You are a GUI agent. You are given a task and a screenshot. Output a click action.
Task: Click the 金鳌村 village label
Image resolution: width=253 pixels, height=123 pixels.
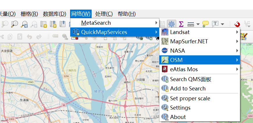click(x=129, y=52)
